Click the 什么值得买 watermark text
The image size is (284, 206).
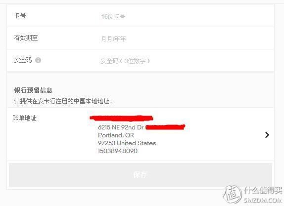click(x=263, y=191)
